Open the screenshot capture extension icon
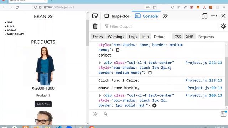Image resolution: width=228 pixels, height=128 pixels. pos(204,7)
